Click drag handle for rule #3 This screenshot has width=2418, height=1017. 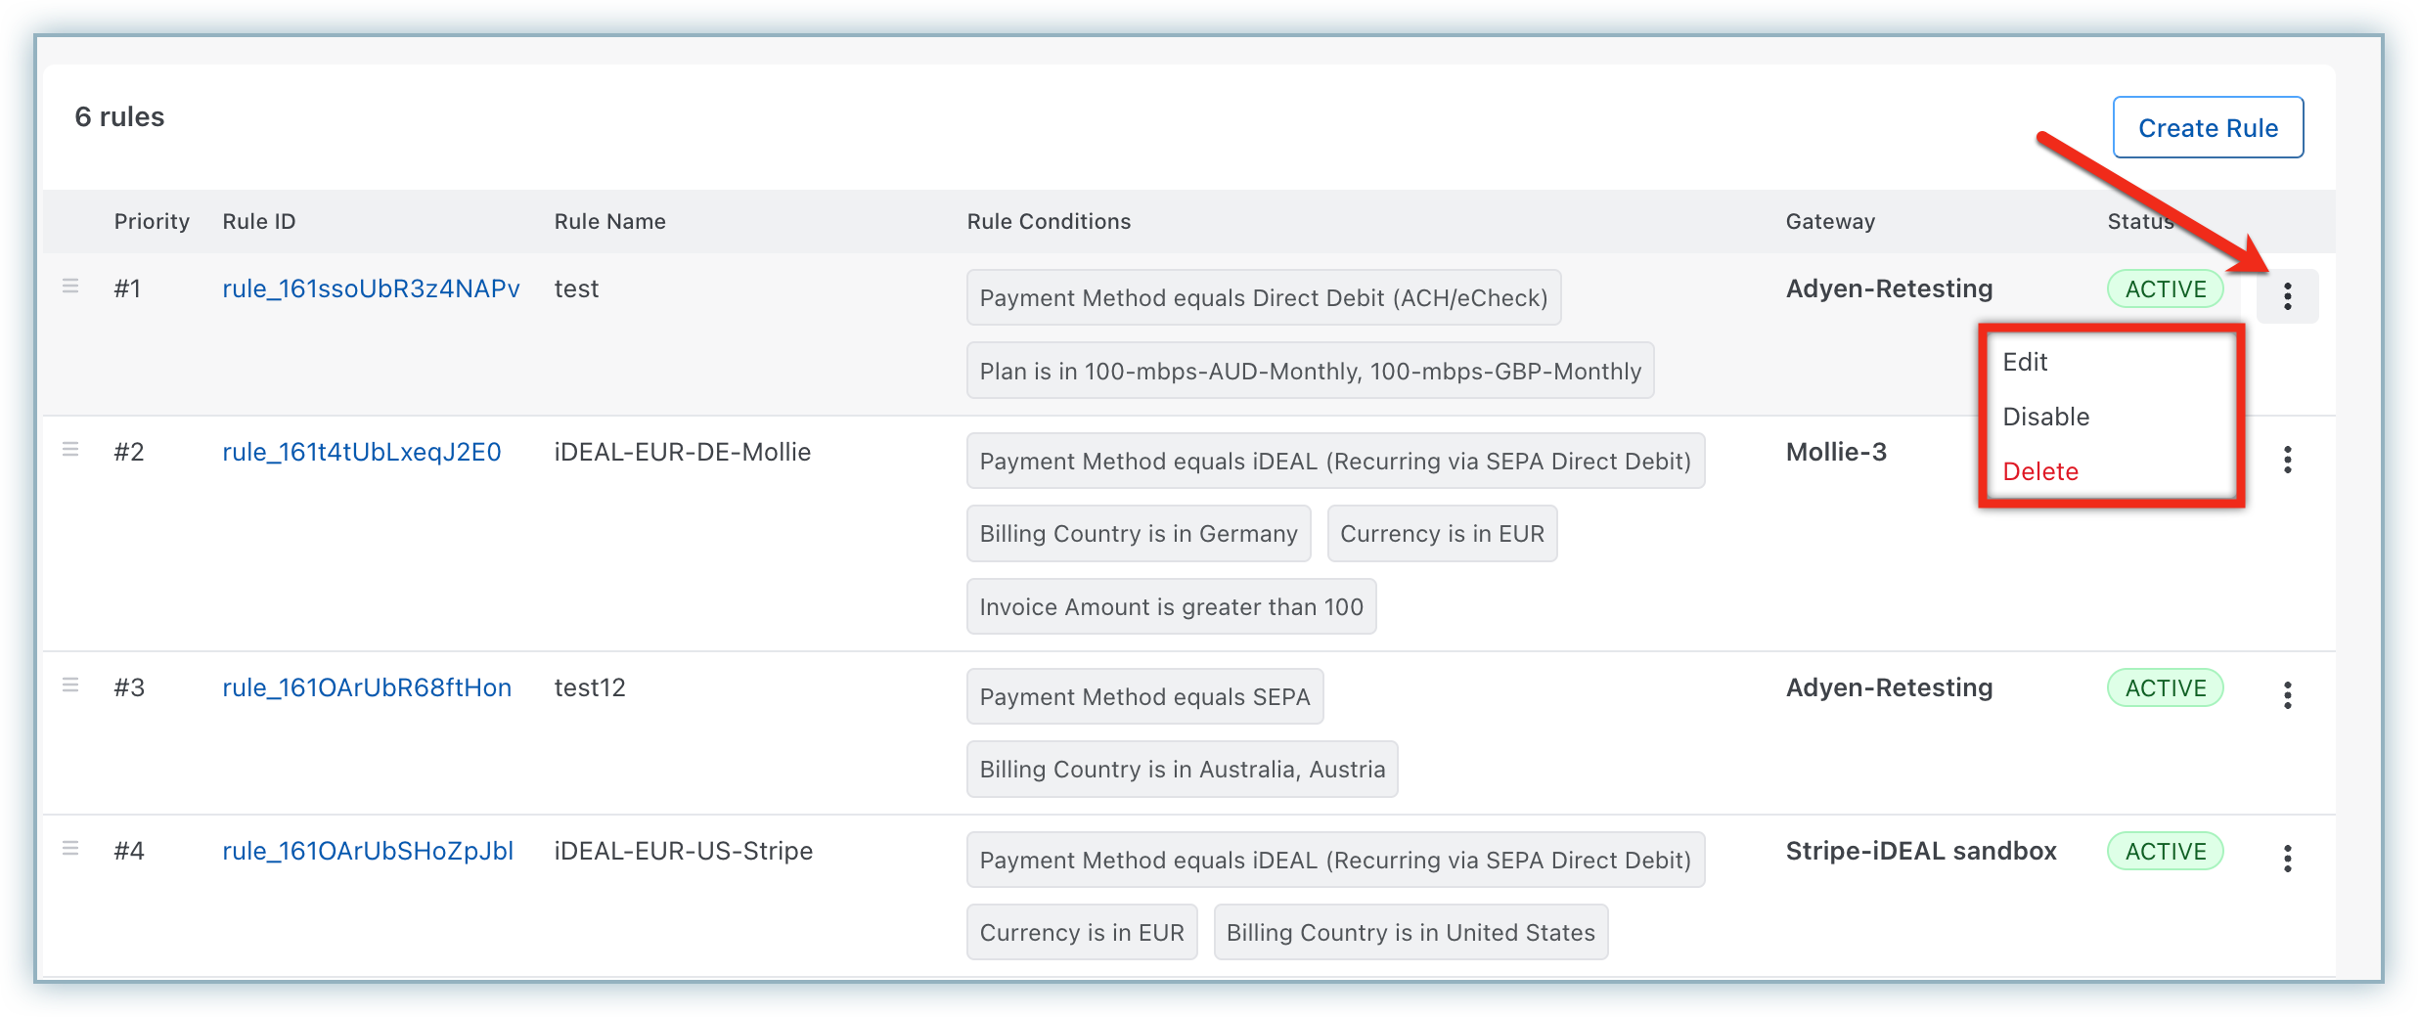tap(70, 685)
